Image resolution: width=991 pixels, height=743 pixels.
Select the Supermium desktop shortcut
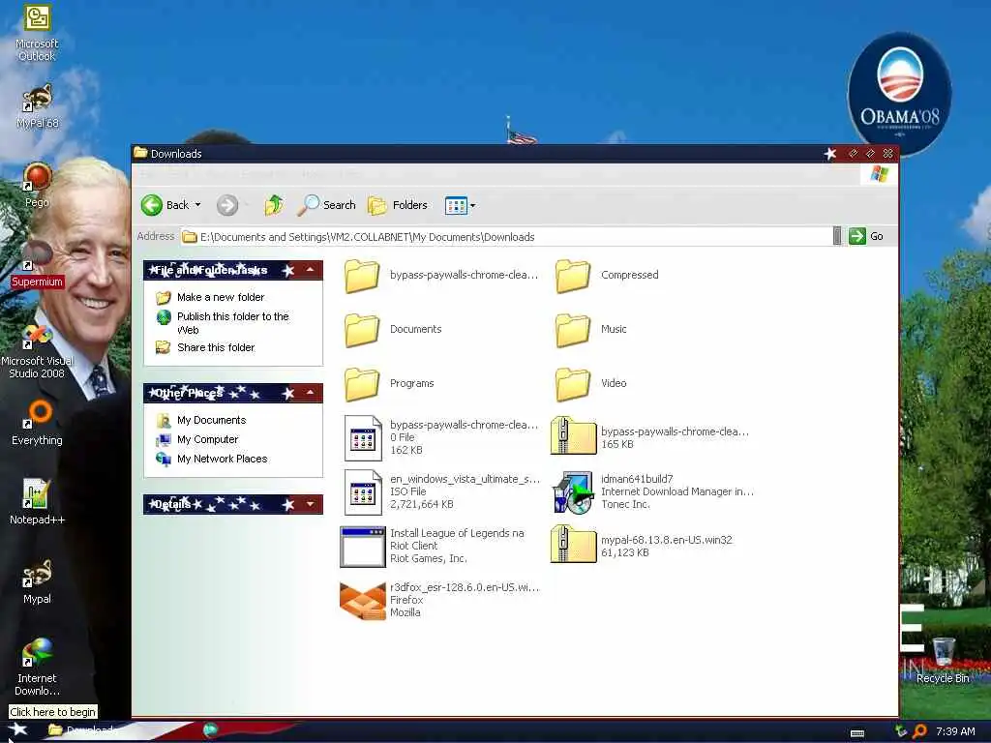[37, 264]
